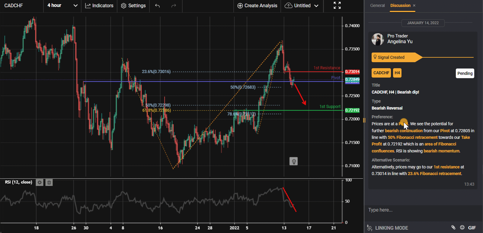The height and width of the screenshot is (233, 483).
Task: Open Angelina Yu's profile avatar
Action: click(x=378, y=39)
